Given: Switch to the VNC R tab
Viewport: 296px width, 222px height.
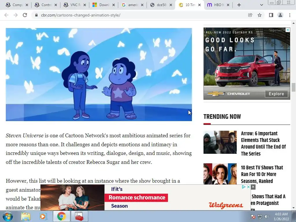Looking at the screenshot, I should (x=74, y=5).
